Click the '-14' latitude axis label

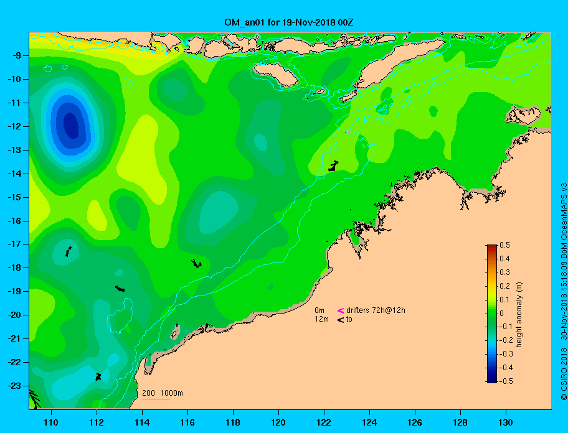14,174
